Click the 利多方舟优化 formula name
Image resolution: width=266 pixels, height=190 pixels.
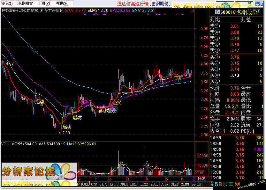(52, 11)
